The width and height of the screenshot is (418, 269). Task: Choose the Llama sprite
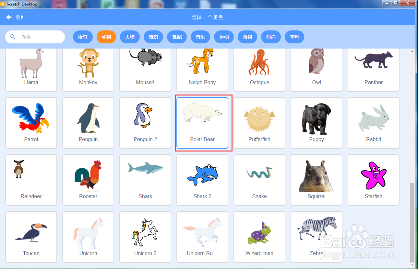pos(31,70)
